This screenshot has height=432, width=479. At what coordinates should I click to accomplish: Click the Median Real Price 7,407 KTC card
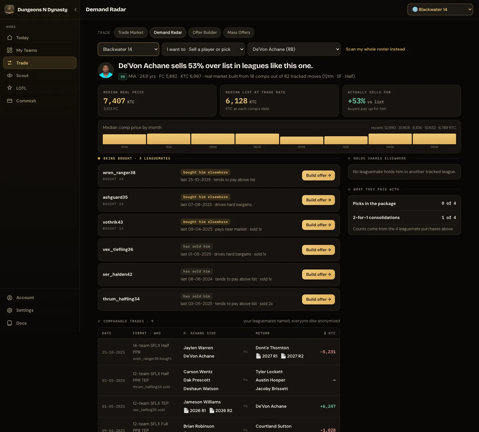(x=157, y=101)
